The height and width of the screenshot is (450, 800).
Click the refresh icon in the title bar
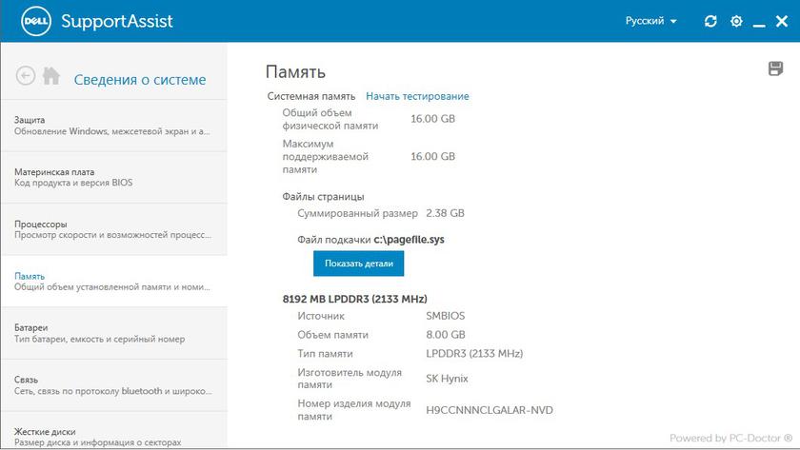point(710,21)
